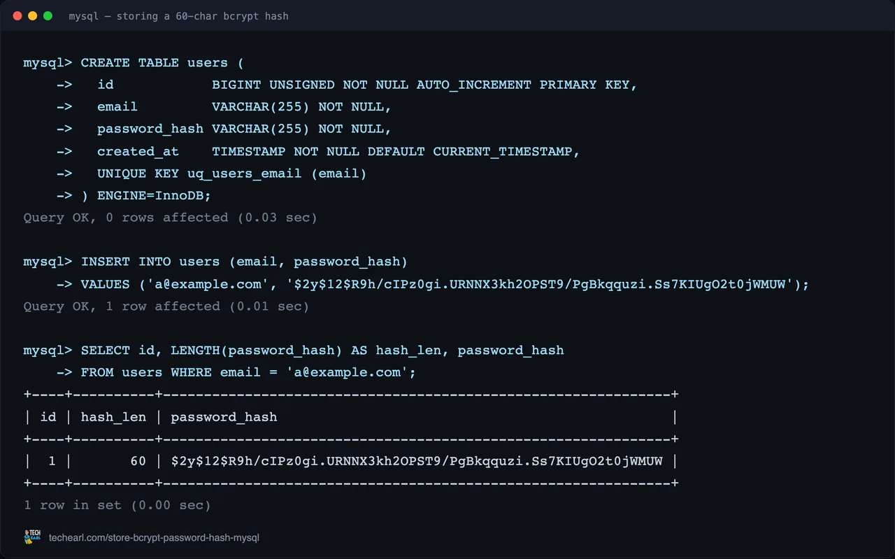Click the id value "1" in the result row
895x559 pixels.
pyautogui.click(x=52, y=461)
